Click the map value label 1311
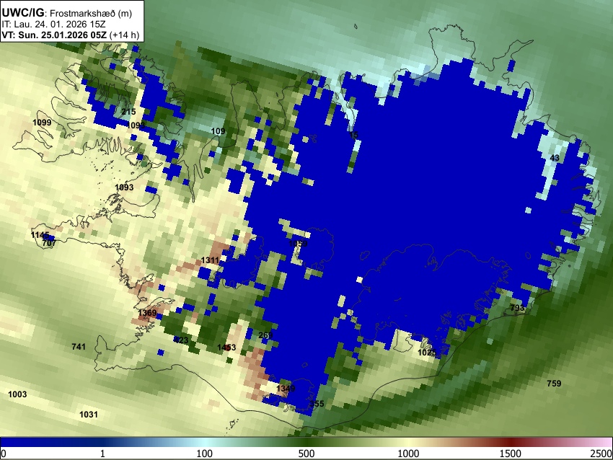The width and height of the screenshot is (613, 460). 211,260
